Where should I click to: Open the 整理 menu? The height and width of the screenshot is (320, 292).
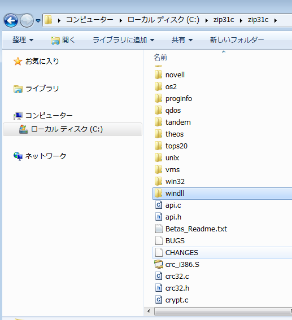click(x=23, y=40)
